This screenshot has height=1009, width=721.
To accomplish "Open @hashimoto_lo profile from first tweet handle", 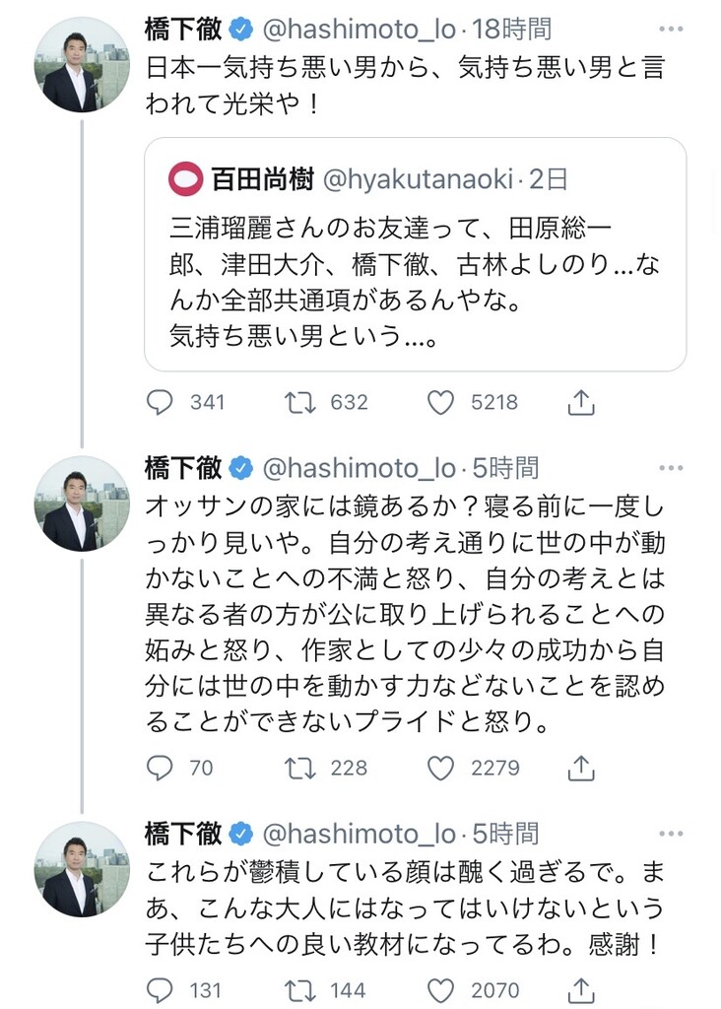I will click(x=359, y=31).
